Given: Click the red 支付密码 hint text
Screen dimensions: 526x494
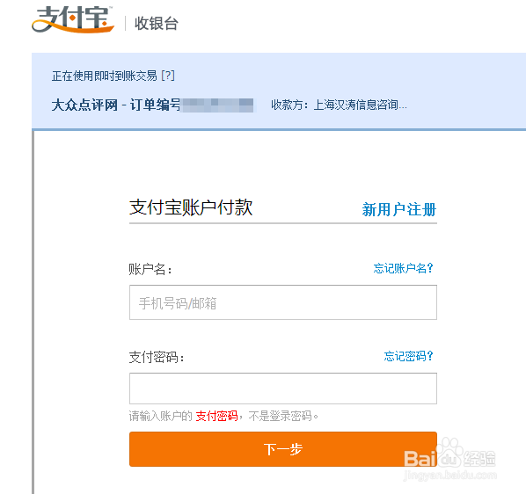Looking at the screenshot, I should click(216, 416).
